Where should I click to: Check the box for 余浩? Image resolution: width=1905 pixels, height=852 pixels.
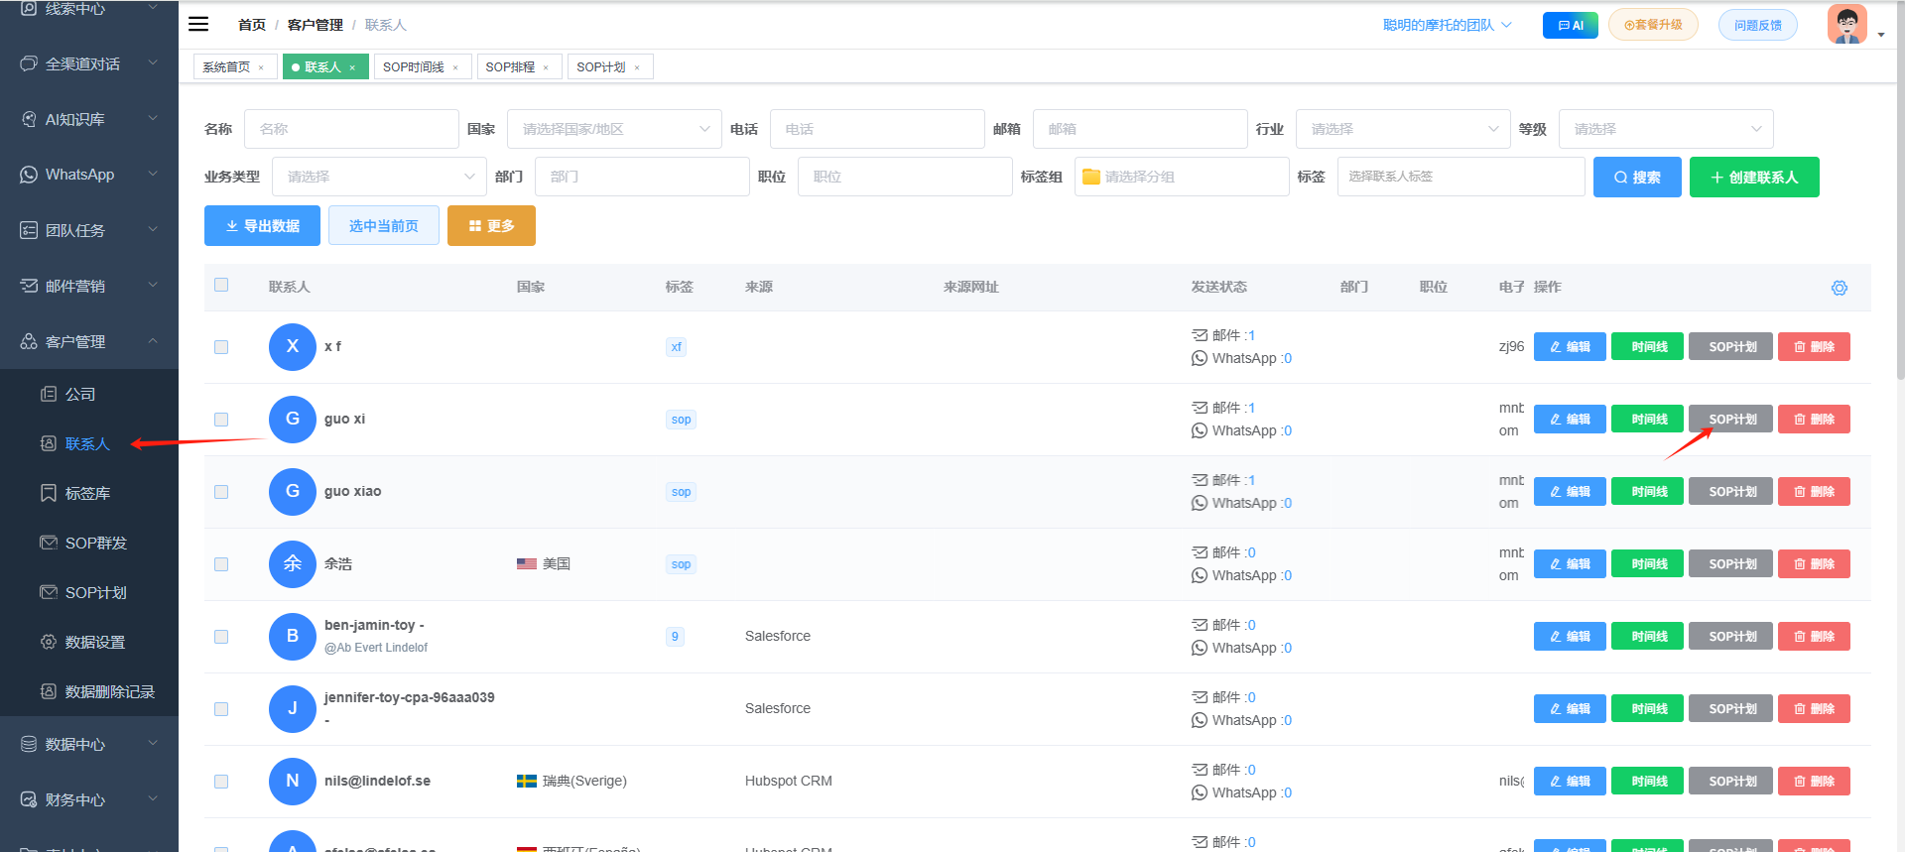coord(221,564)
